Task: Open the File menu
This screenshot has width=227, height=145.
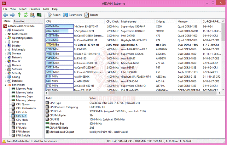Action: [x=5, y=9]
